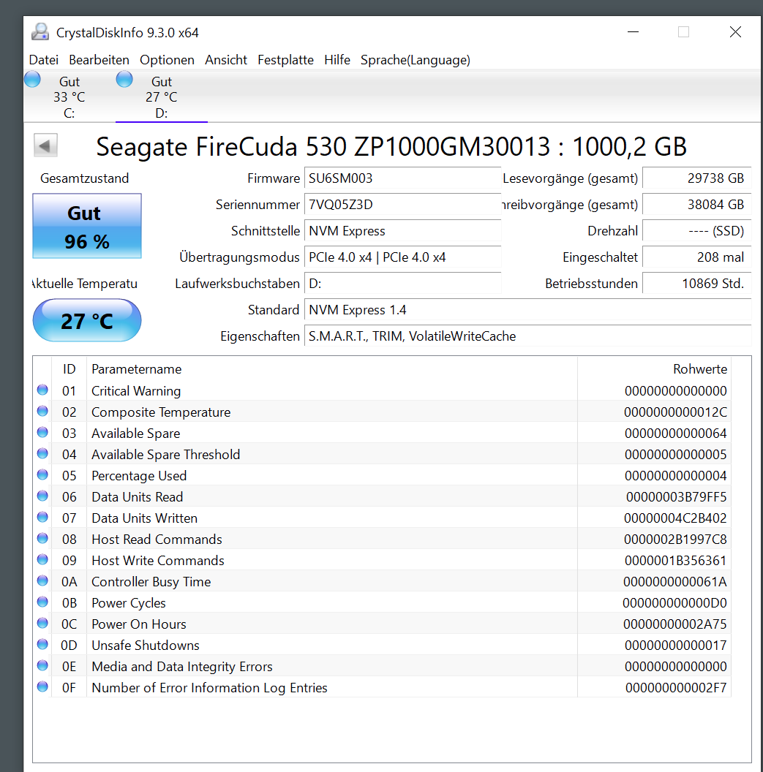Viewport: 763px width, 772px height.
Task: Click the Data Units Written status orb
Action: tap(43, 517)
